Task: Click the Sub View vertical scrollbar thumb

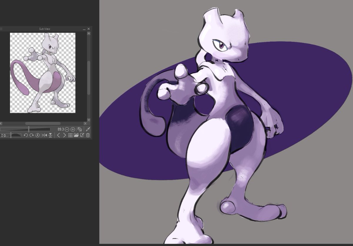Action: tap(89, 78)
